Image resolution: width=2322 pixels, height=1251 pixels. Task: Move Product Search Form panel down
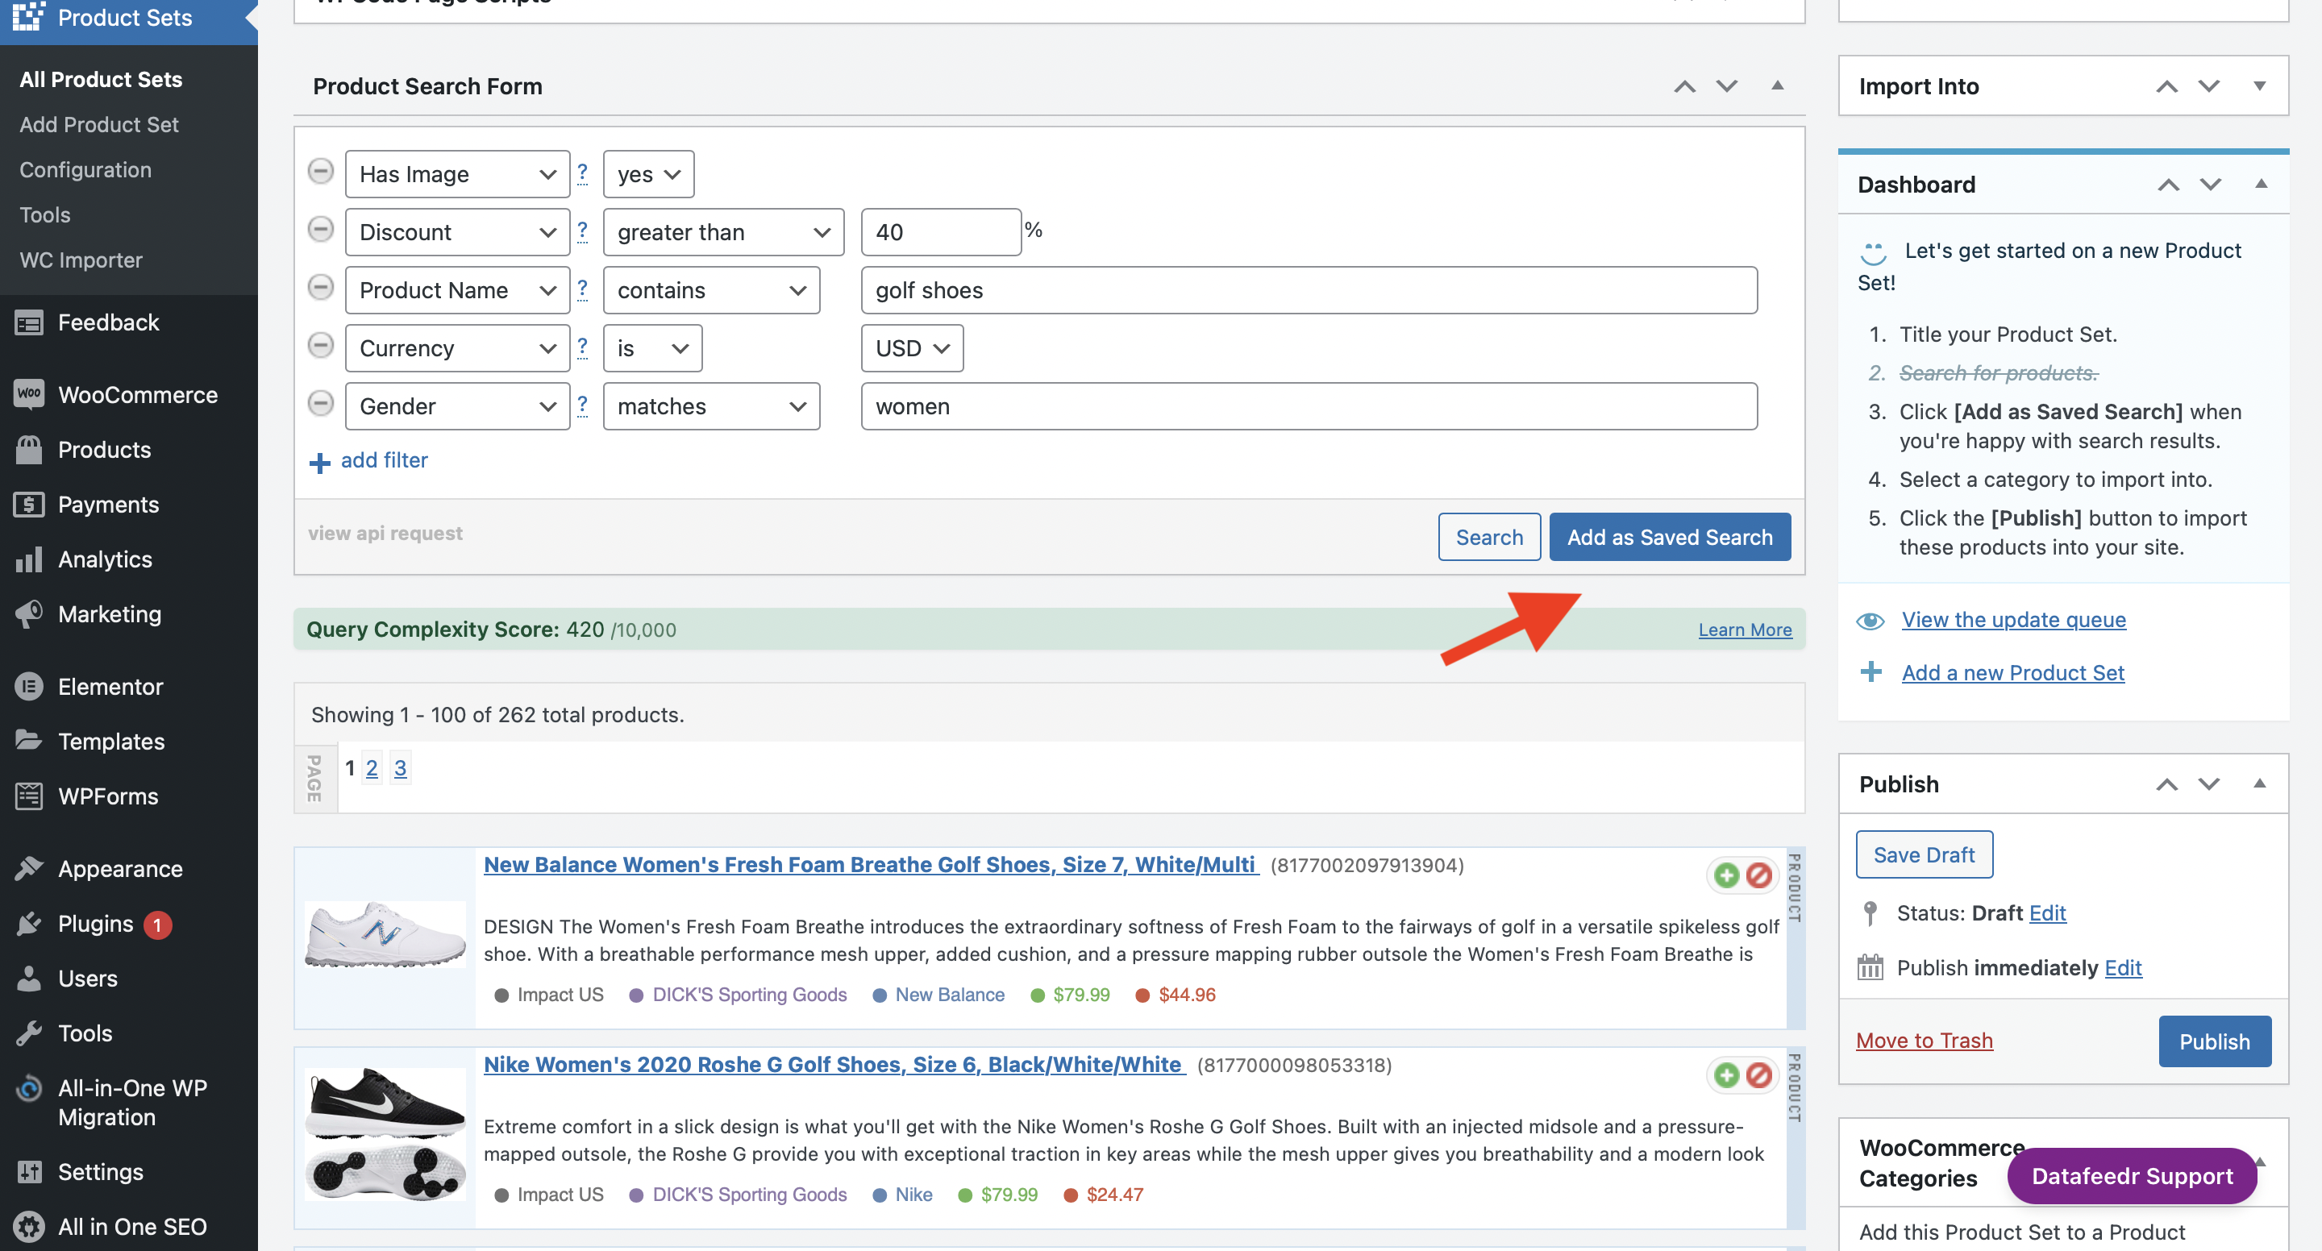[1726, 85]
